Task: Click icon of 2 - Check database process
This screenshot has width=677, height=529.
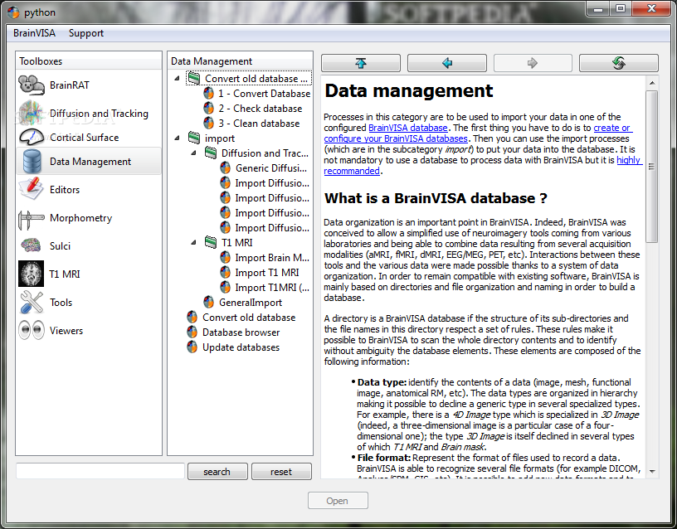Action: coord(208,109)
